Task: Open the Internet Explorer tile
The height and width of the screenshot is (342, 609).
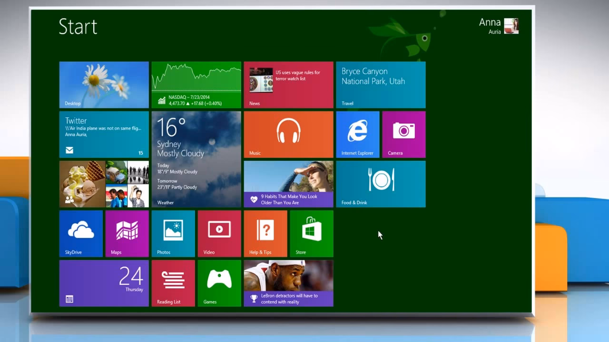Action: pyautogui.click(x=357, y=134)
